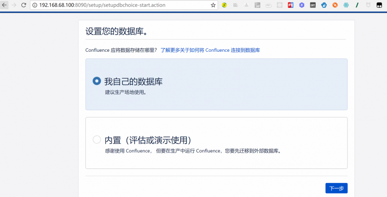Image resolution: width=387 pixels, height=197 pixels.
Task: Click the 下一步 button
Action: [336, 188]
